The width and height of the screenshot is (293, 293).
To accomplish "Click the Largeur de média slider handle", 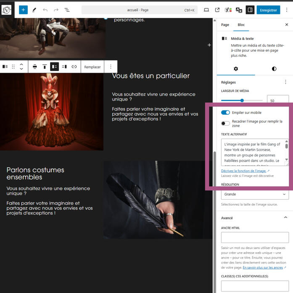I will click(x=242, y=100).
